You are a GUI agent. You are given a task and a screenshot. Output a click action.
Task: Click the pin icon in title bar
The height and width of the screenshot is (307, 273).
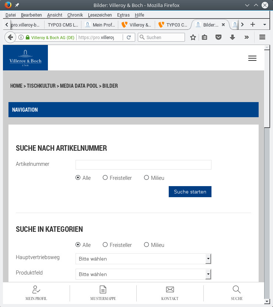(x=17, y=5)
